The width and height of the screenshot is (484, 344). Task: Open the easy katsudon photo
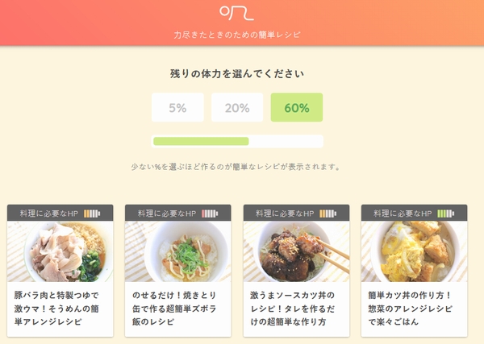[414, 251]
